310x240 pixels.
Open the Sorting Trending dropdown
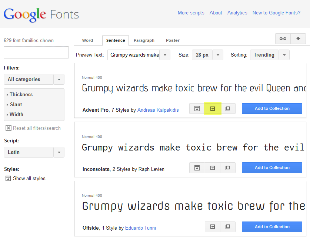[269, 55]
